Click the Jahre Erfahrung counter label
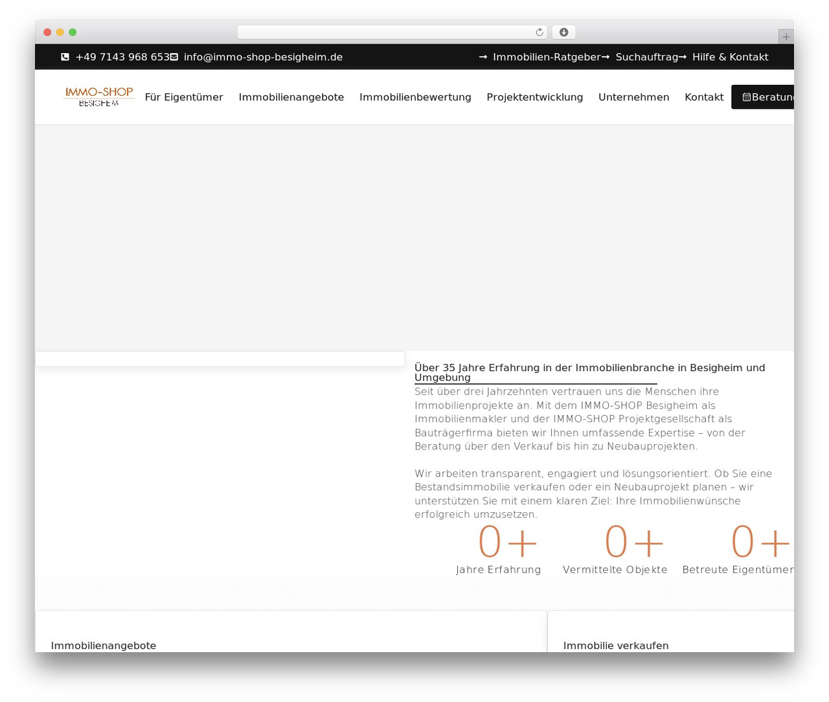Screen dimensions: 829x702 pos(499,570)
